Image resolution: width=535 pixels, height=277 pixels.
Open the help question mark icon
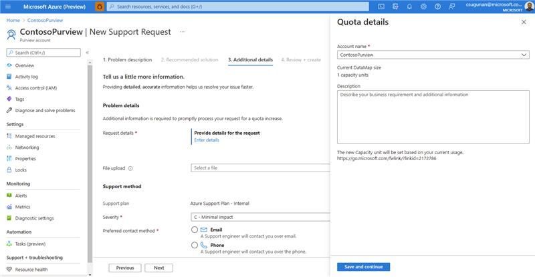[437, 7]
